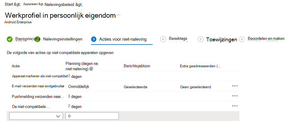
Task: Switch to the Basisprincipes tab
Action: [x=28, y=39]
